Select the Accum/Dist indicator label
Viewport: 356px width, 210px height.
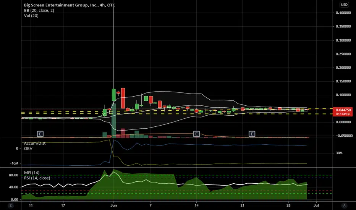click(35, 143)
